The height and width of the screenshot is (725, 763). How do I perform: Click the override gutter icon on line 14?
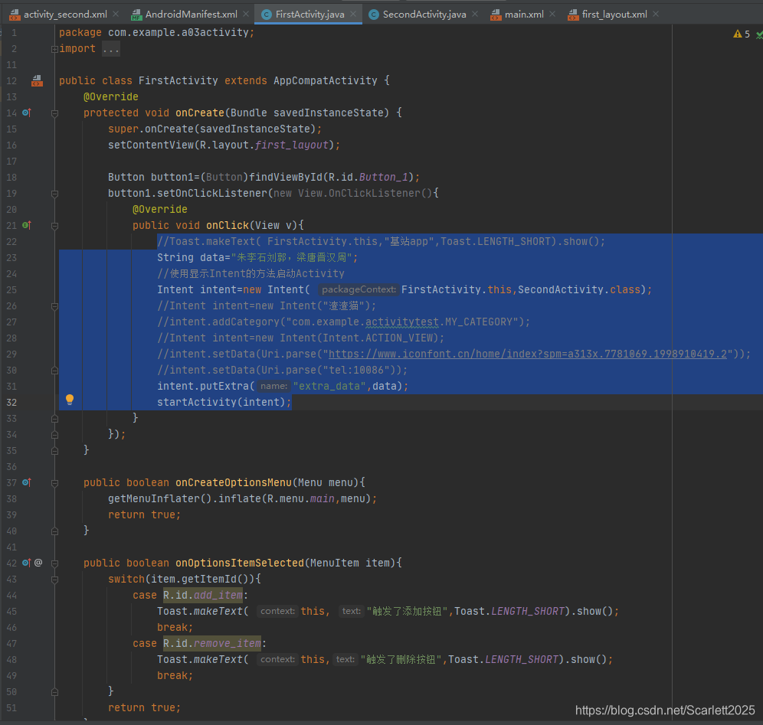click(27, 113)
